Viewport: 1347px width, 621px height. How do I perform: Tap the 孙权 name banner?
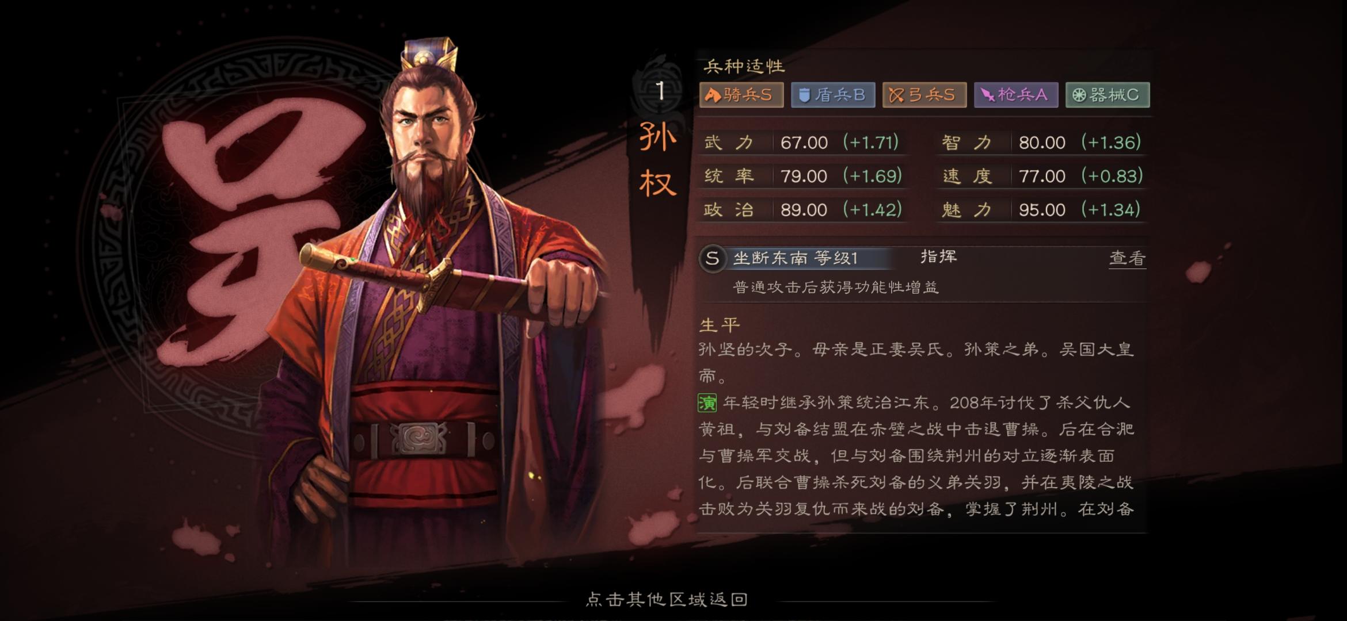[x=659, y=161]
